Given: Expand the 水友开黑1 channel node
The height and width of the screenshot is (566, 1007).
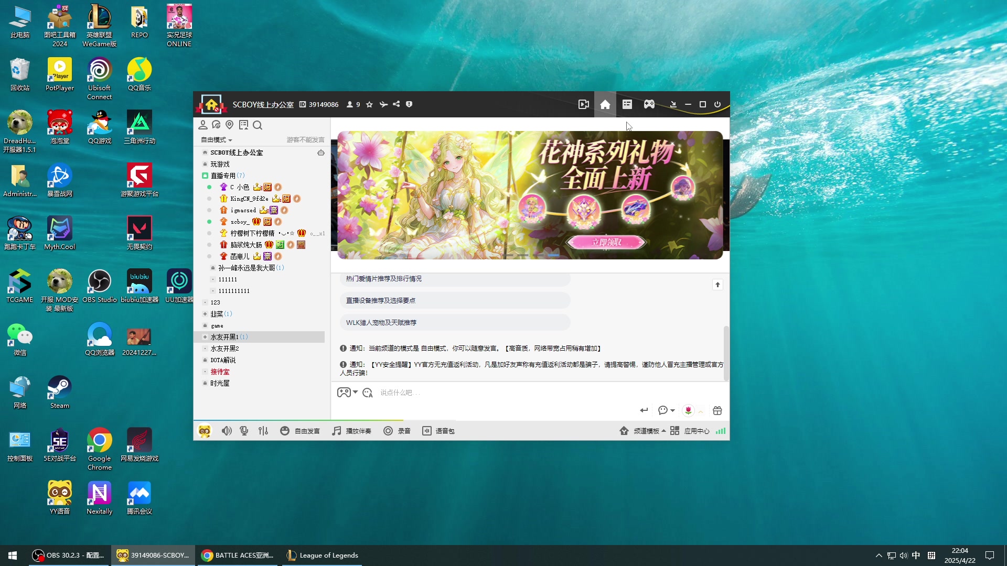Looking at the screenshot, I should pyautogui.click(x=205, y=337).
